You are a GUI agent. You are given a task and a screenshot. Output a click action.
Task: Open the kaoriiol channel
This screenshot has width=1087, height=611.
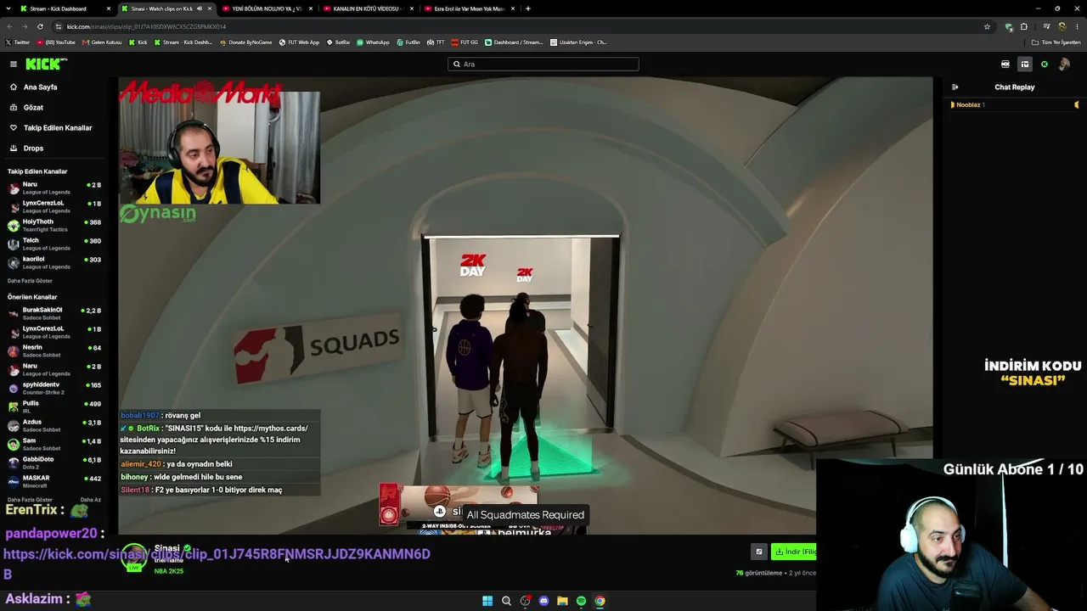pos(54,262)
